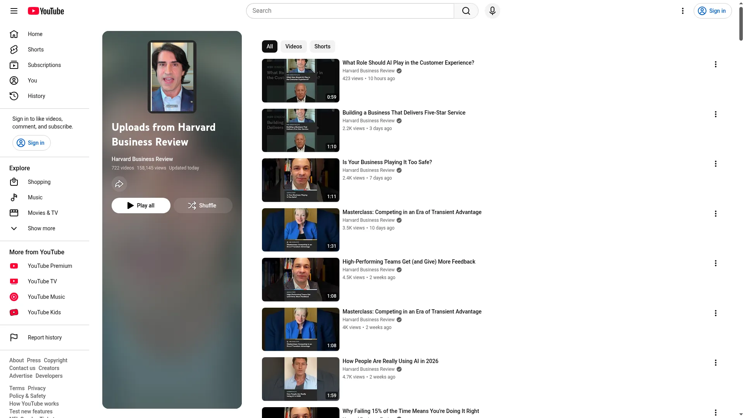Open the You page
The width and height of the screenshot is (744, 418).
pyautogui.click(x=45, y=81)
